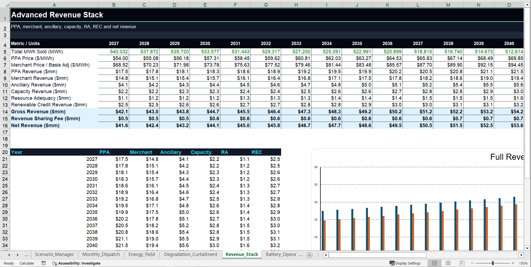Add a new sheet with plus icon
531x267 pixels.
[310, 255]
